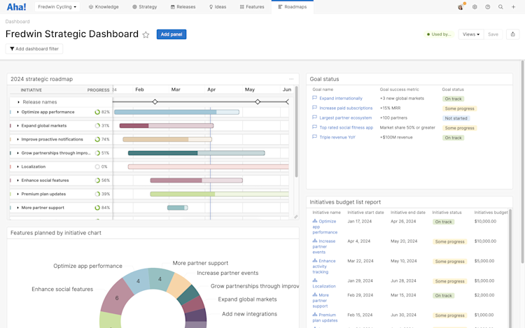
Task: Select the Roadmaps tab
Action: point(293,7)
